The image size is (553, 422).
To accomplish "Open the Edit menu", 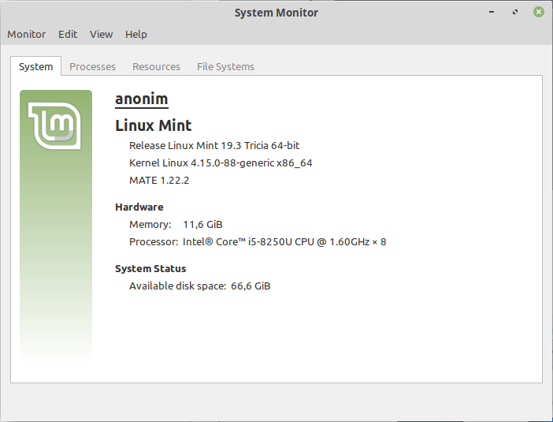I will [68, 34].
